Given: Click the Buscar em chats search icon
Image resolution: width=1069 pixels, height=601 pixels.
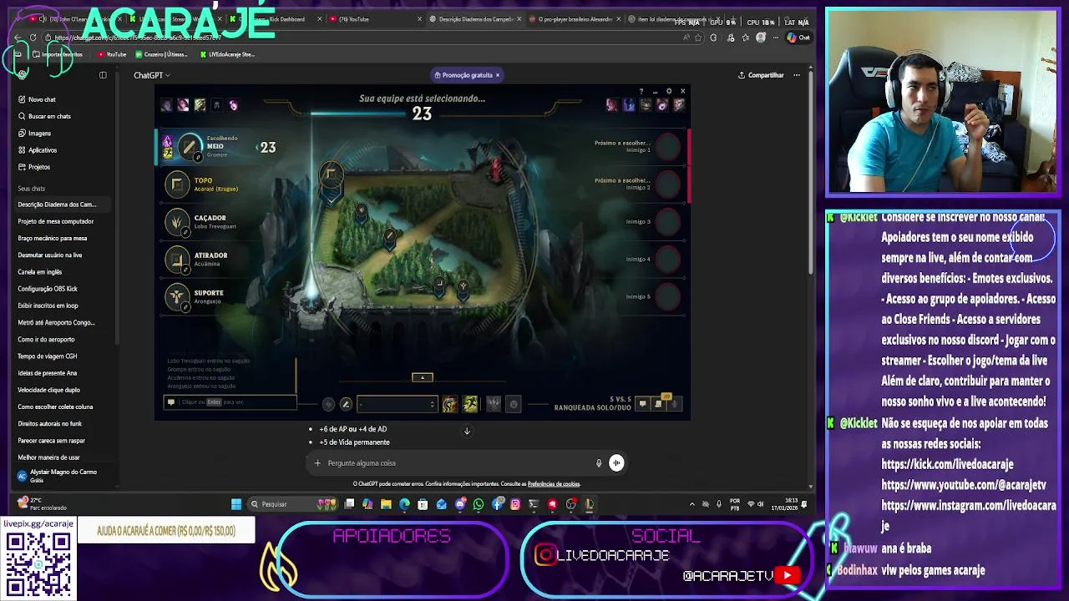Looking at the screenshot, I should (22, 116).
